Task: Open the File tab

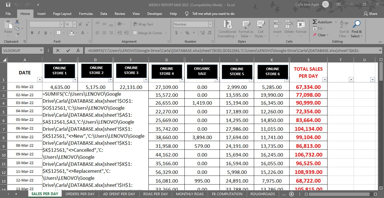Action: coord(8,13)
